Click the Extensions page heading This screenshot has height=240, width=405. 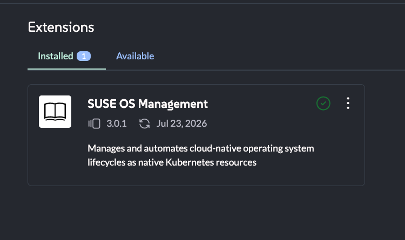click(61, 27)
